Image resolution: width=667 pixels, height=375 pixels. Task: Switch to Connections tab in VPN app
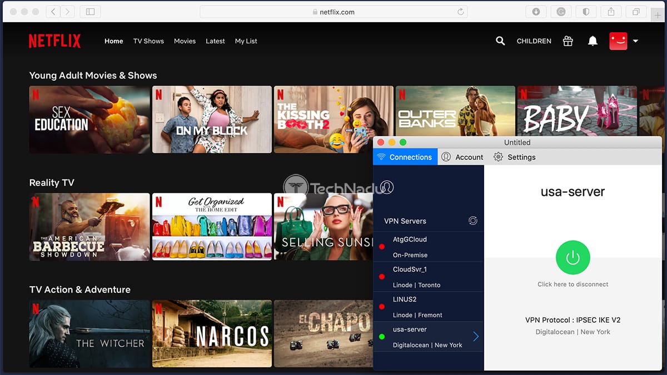(405, 157)
